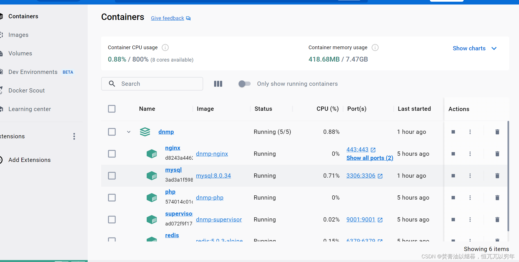519x262 pixels.
Task: Collapse the dnmp stack chevron
Action: click(129, 132)
